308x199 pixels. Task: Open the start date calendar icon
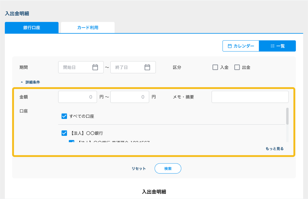(95, 67)
